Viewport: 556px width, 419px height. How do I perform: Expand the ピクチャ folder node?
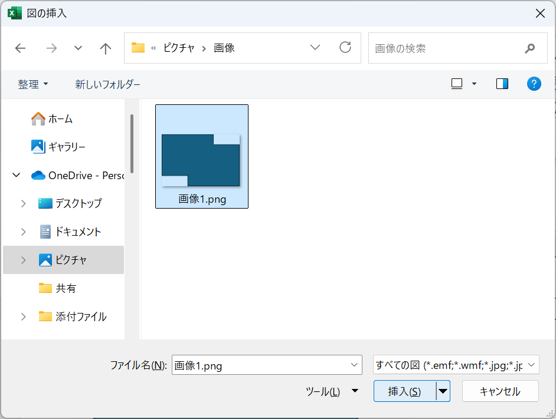24,260
